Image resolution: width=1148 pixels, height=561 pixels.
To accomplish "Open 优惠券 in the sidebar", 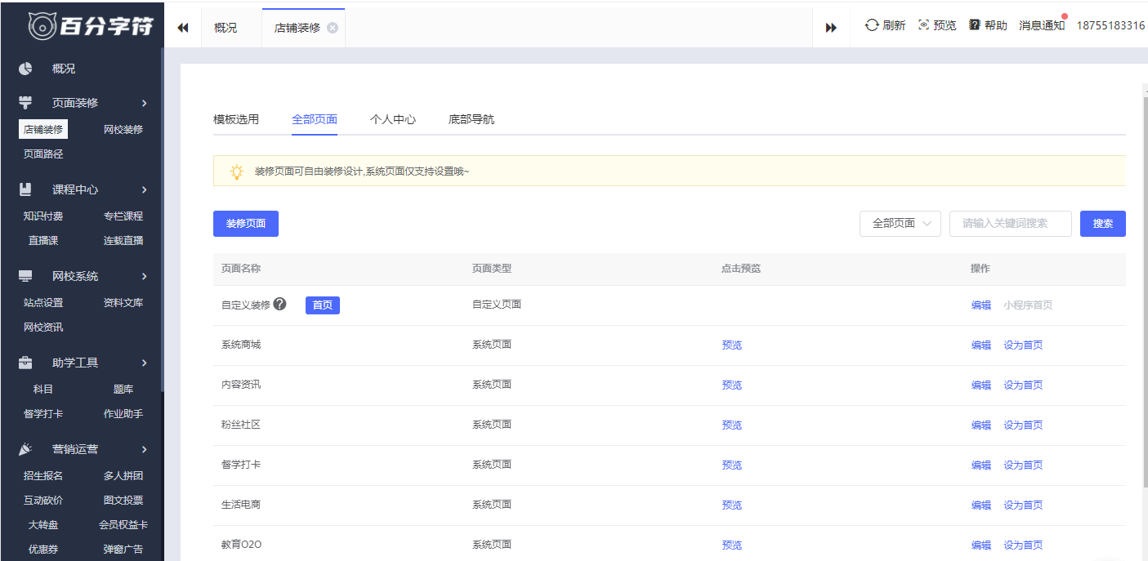I will [x=43, y=549].
